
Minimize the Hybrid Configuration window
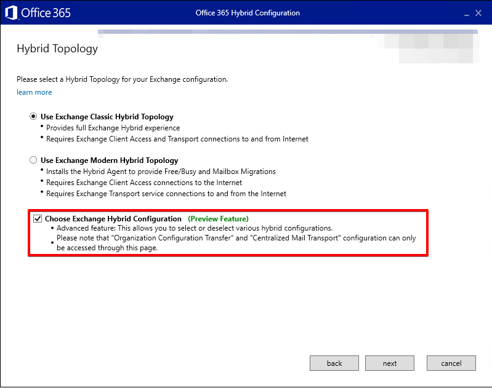point(467,14)
